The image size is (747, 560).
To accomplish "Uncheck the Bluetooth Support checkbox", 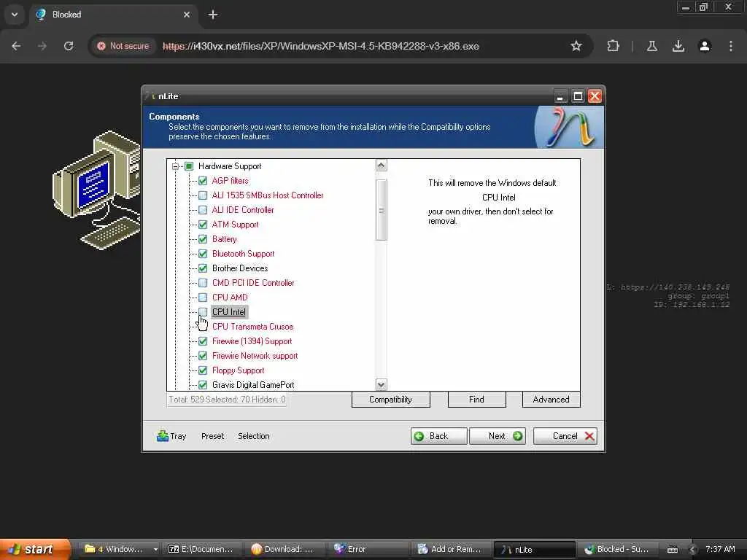I will pyautogui.click(x=203, y=254).
